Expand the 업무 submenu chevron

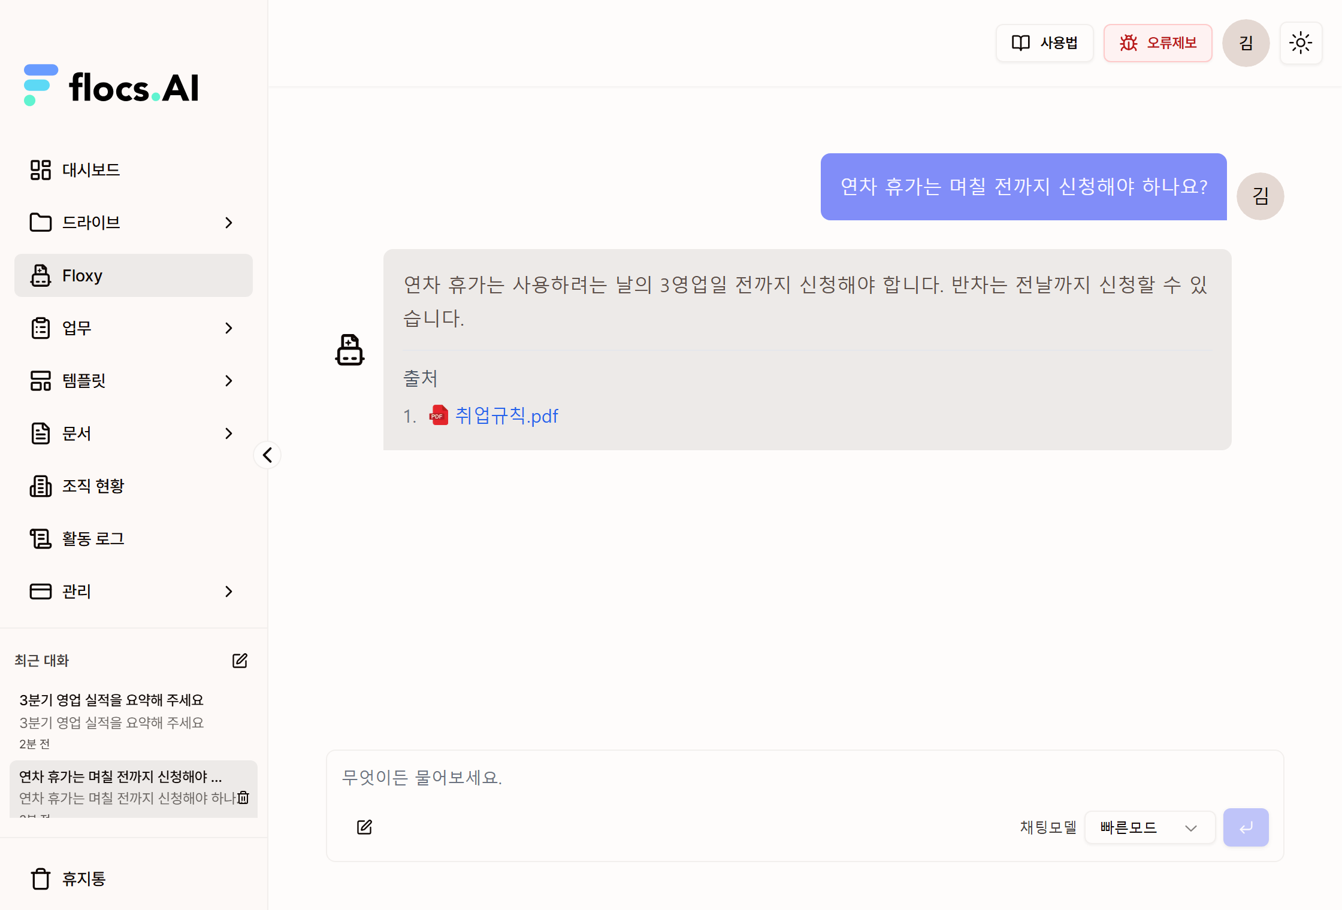coord(228,328)
